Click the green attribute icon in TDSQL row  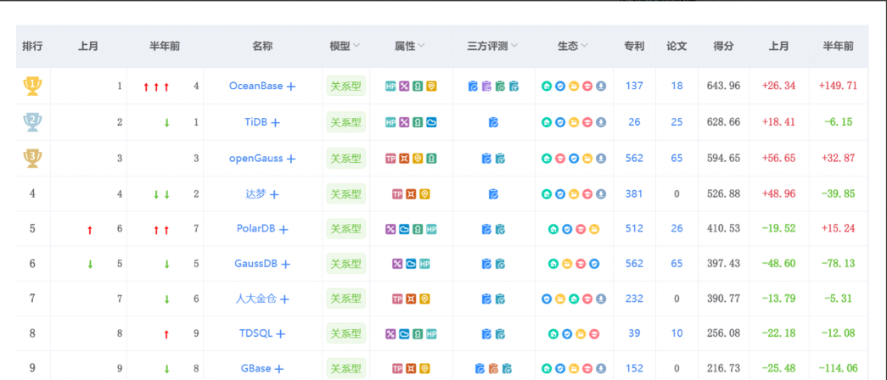pos(418,333)
